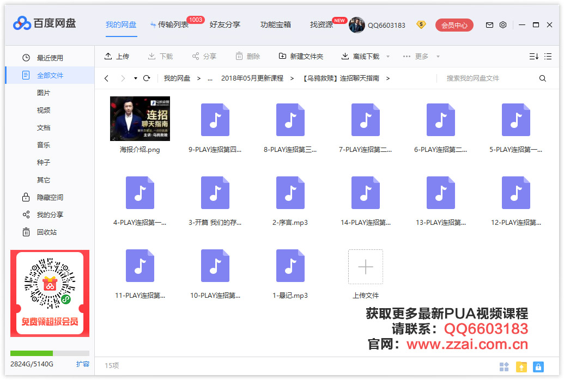Click the 下载 download button
The width and height of the screenshot is (564, 380).
click(160, 57)
